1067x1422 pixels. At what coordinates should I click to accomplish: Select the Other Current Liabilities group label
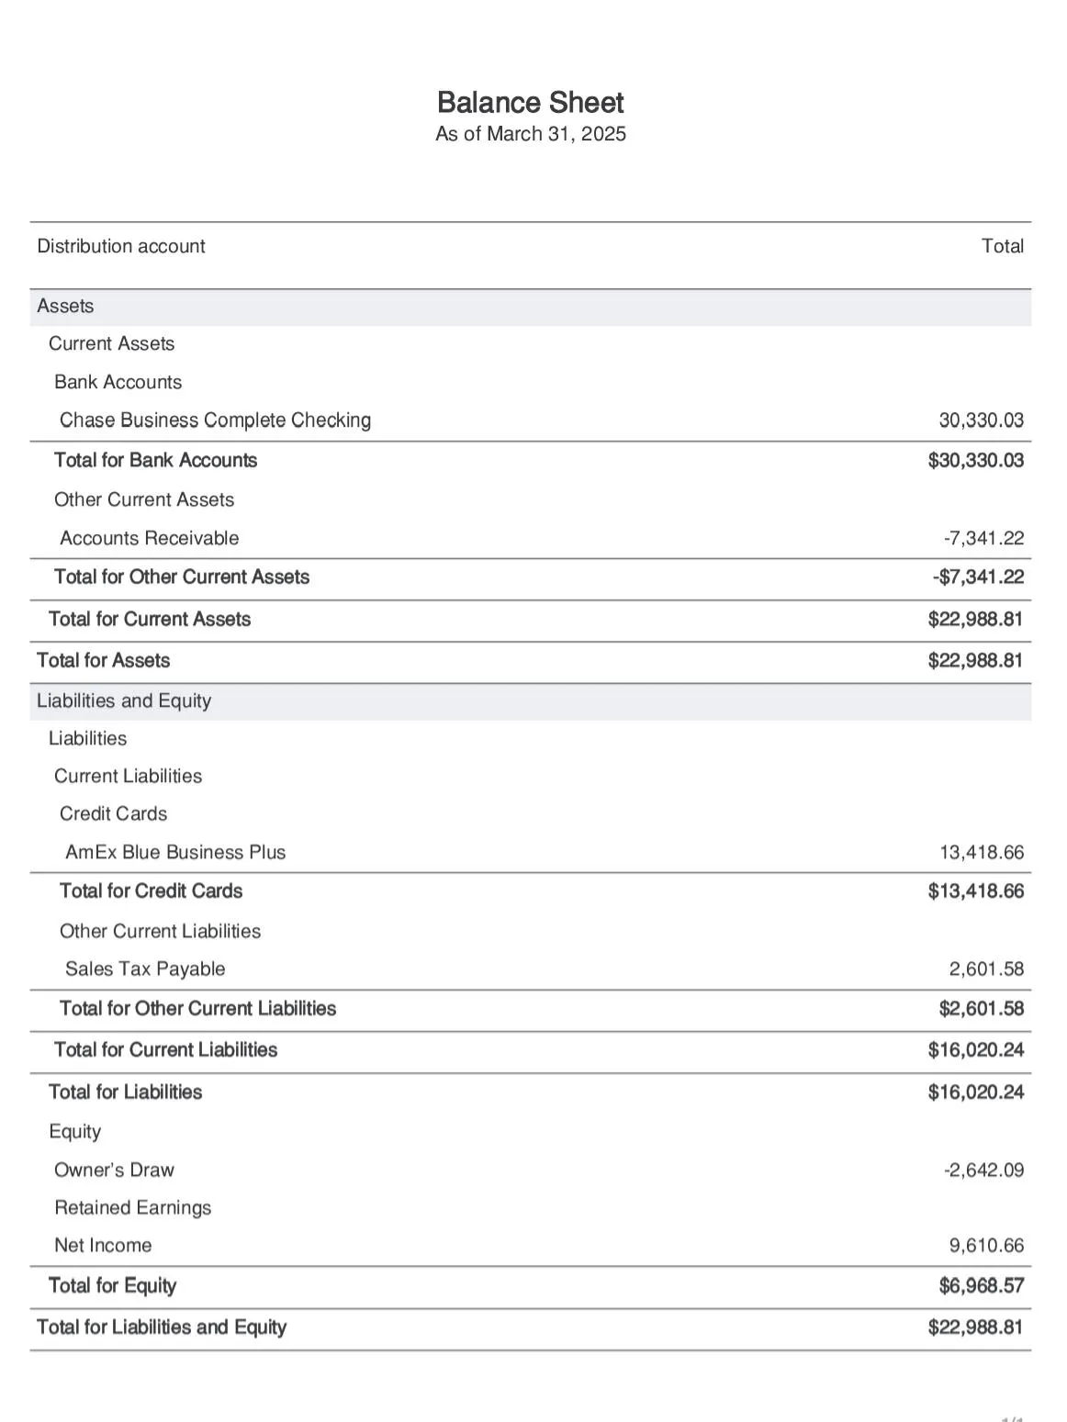(x=160, y=931)
